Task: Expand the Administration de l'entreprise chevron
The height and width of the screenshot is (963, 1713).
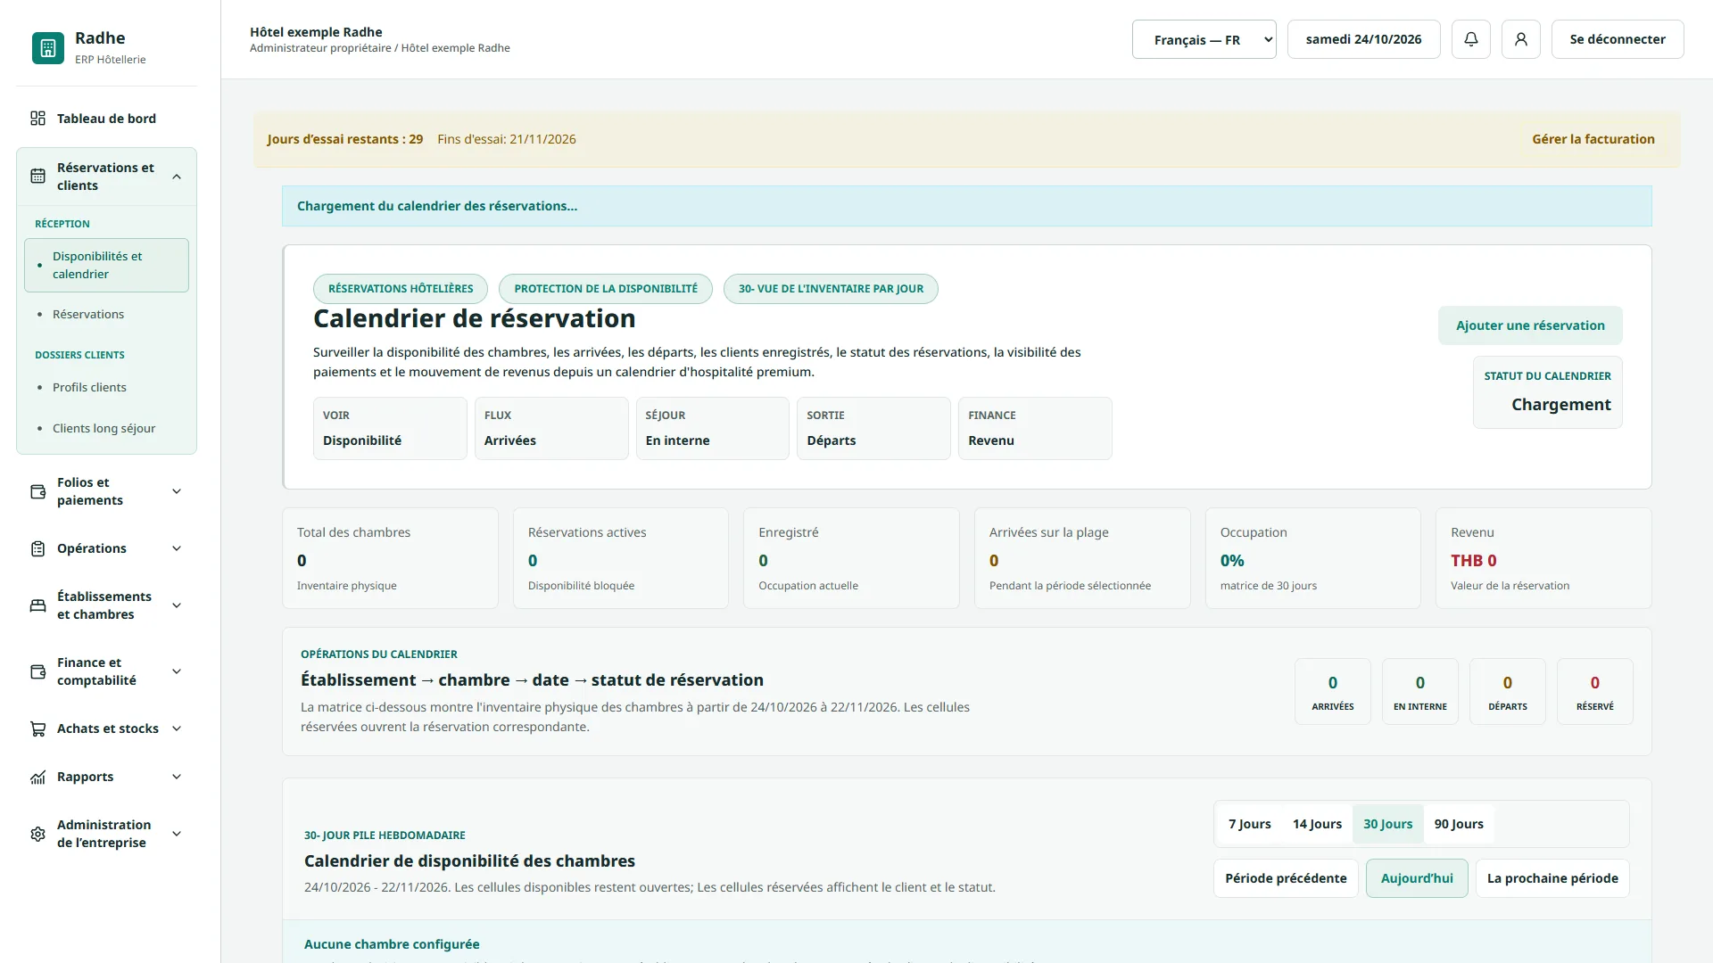Action: click(x=177, y=834)
